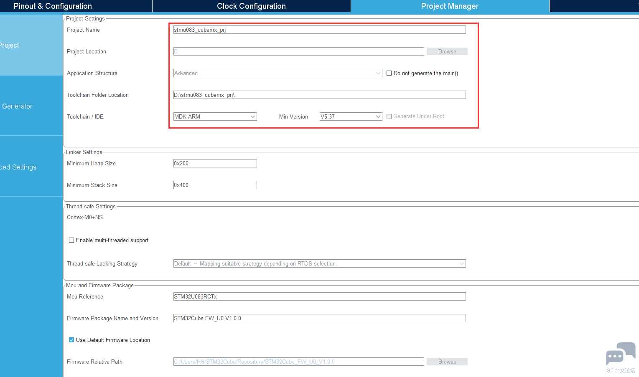Screen dimensions: 639x377
Task: Expand the Application Structure dropdown
Action: tap(277, 73)
